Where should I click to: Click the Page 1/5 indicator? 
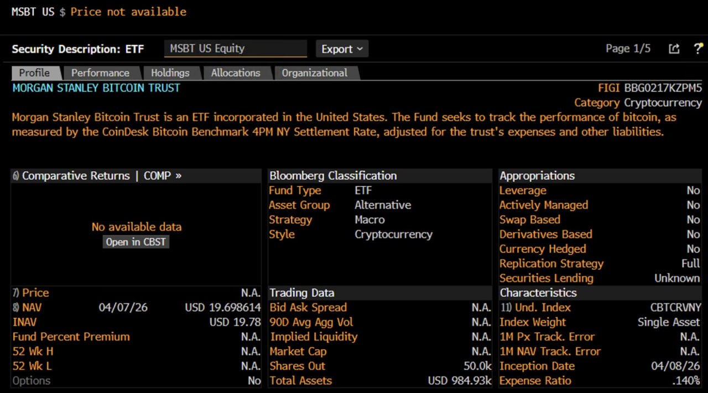(628, 49)
